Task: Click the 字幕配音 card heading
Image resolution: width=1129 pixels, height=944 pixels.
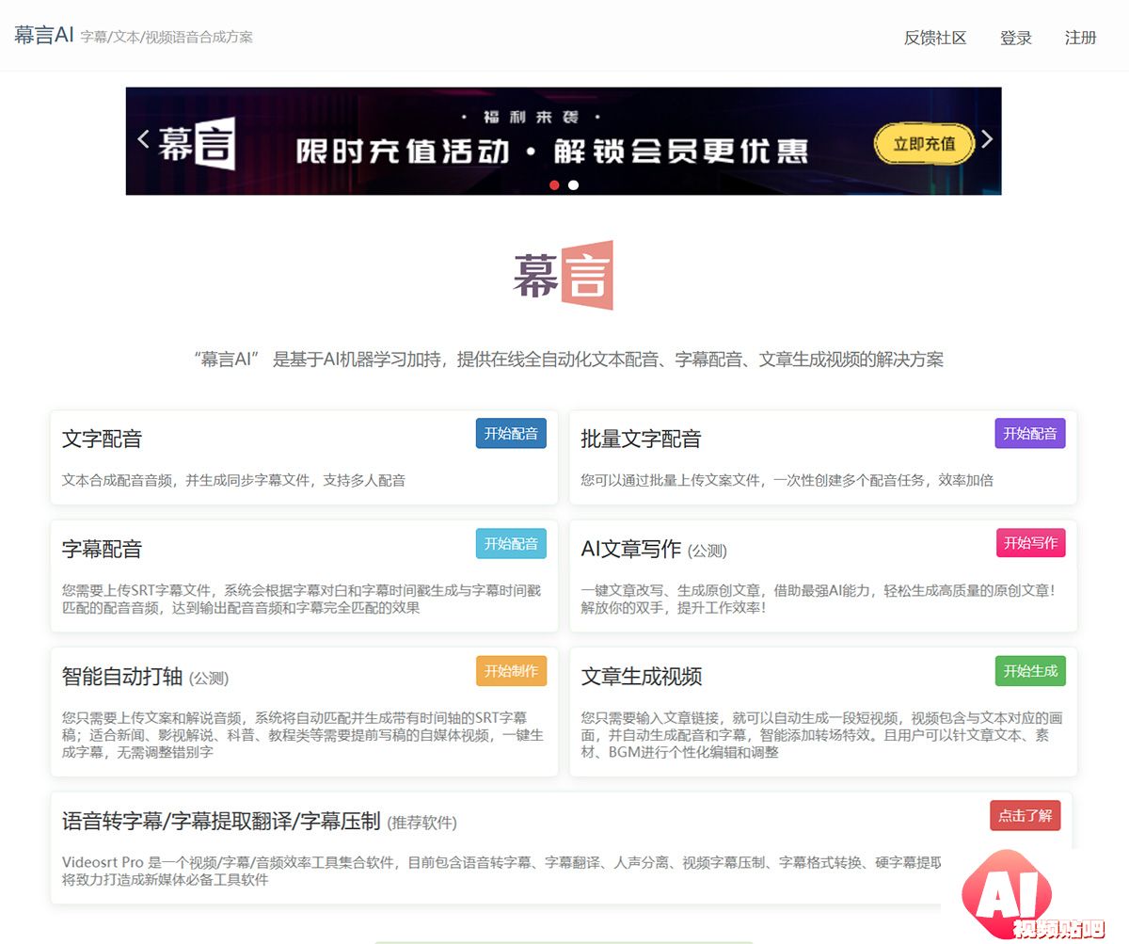Action: point(102,549)
